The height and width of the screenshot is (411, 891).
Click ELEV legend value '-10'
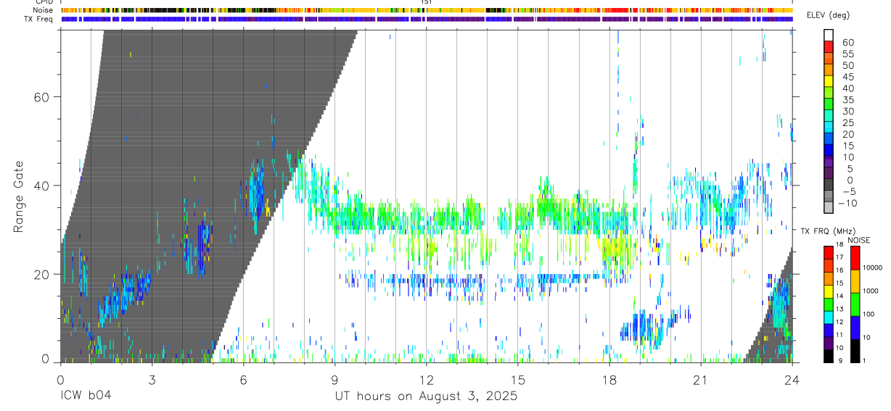coord(847,204)
